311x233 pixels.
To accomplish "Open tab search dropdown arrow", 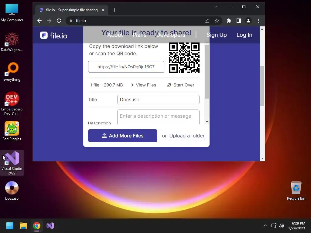I will point(216,7).
